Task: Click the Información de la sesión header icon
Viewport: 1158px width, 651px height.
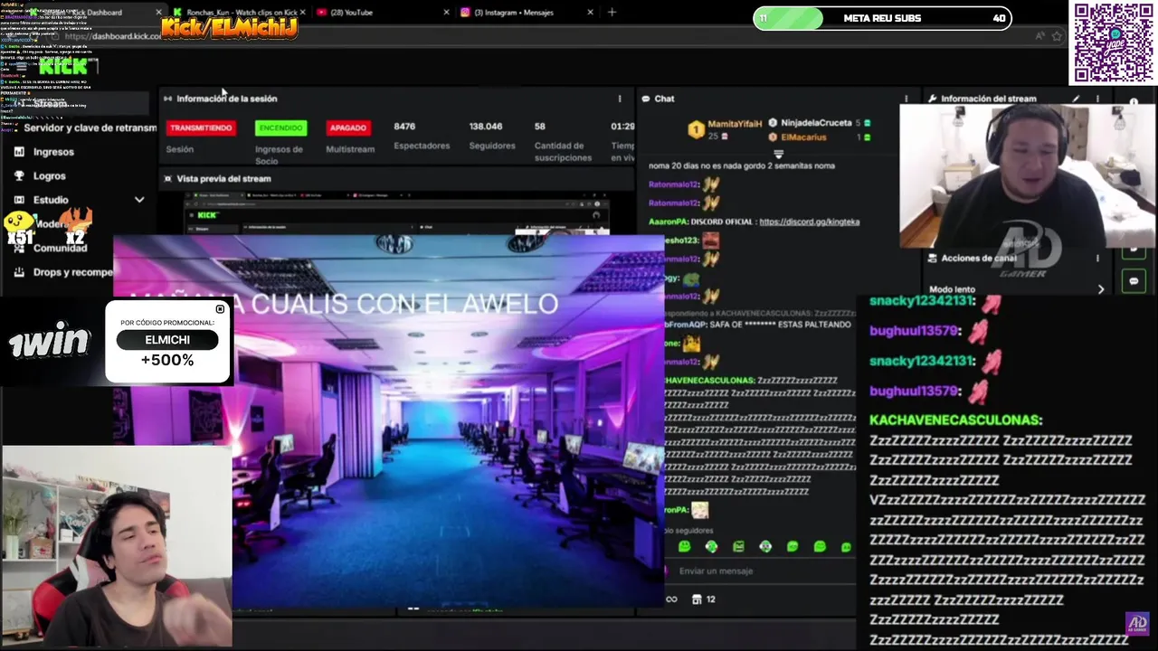Action: [167, 99]
